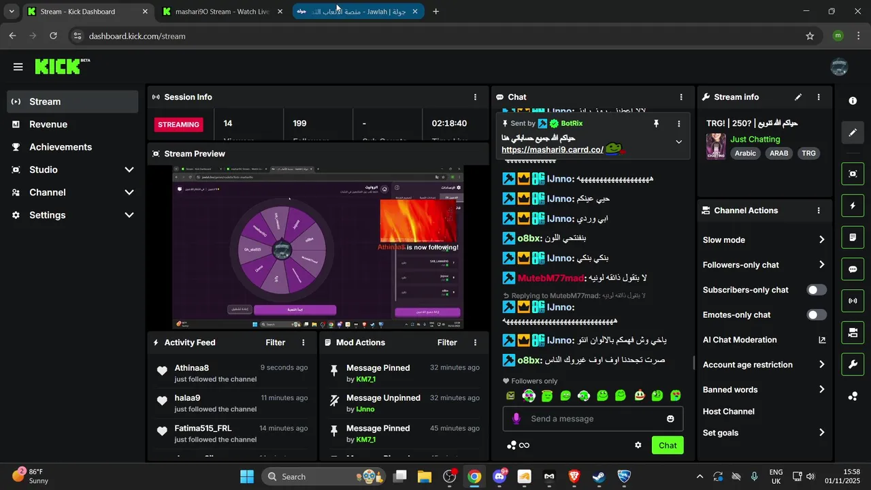Open Discord from the Windows taskbar
871x490 pixels.
click(499, 476)
